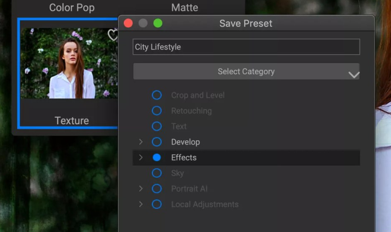Viewport: 391px width, 232px height.
Task: Expand the Portrait AI category chevron
Action: [x=141, y=189]
